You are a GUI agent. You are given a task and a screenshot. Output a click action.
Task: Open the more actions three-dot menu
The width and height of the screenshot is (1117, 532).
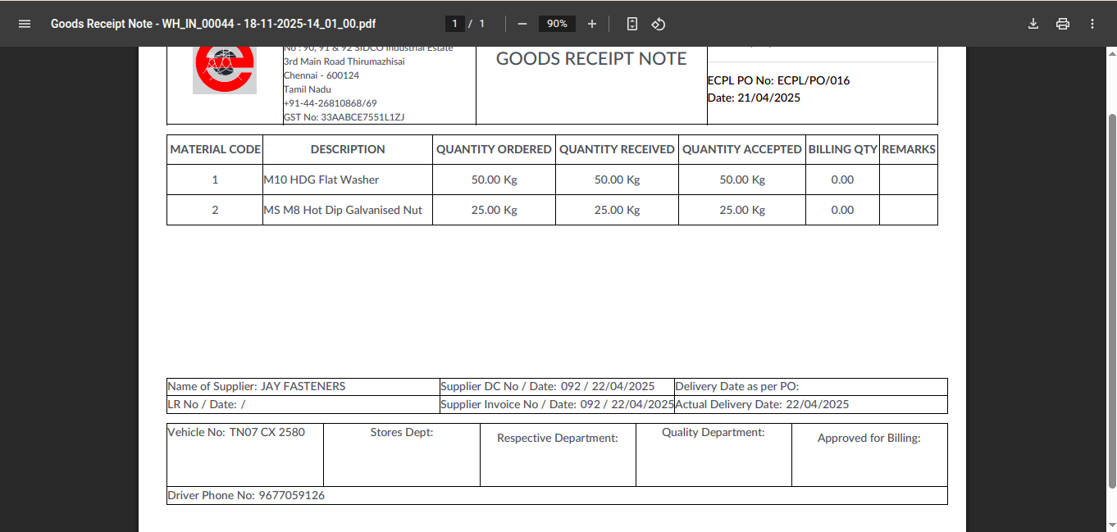click(x=1092, y=24)
